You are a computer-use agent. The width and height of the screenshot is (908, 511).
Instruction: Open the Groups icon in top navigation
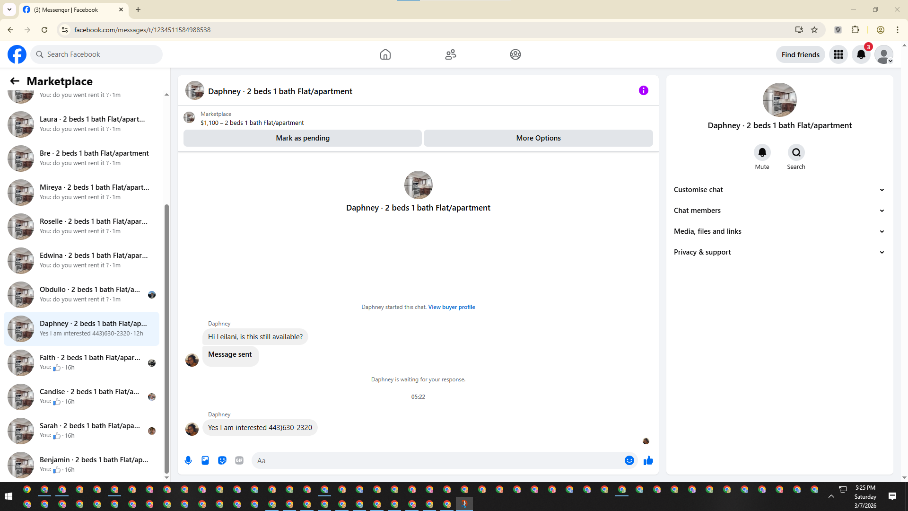[x=515, y=54]
